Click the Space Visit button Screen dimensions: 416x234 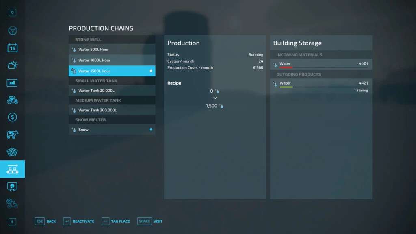[x=150, y=221]
